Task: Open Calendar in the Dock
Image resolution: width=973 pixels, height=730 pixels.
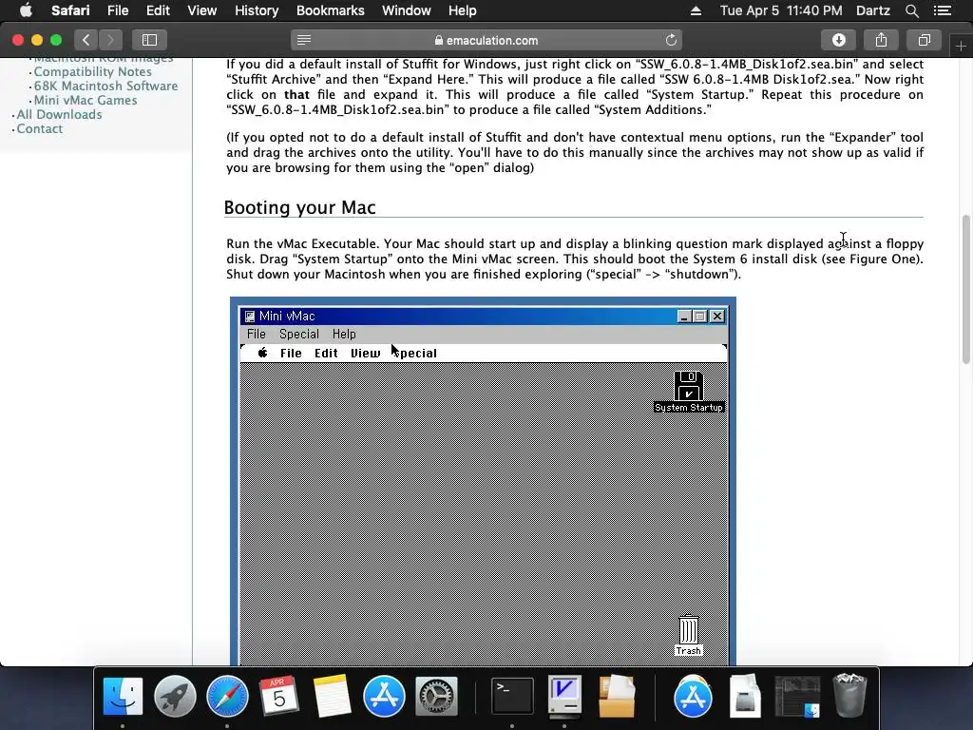Action: click(279, 696)
